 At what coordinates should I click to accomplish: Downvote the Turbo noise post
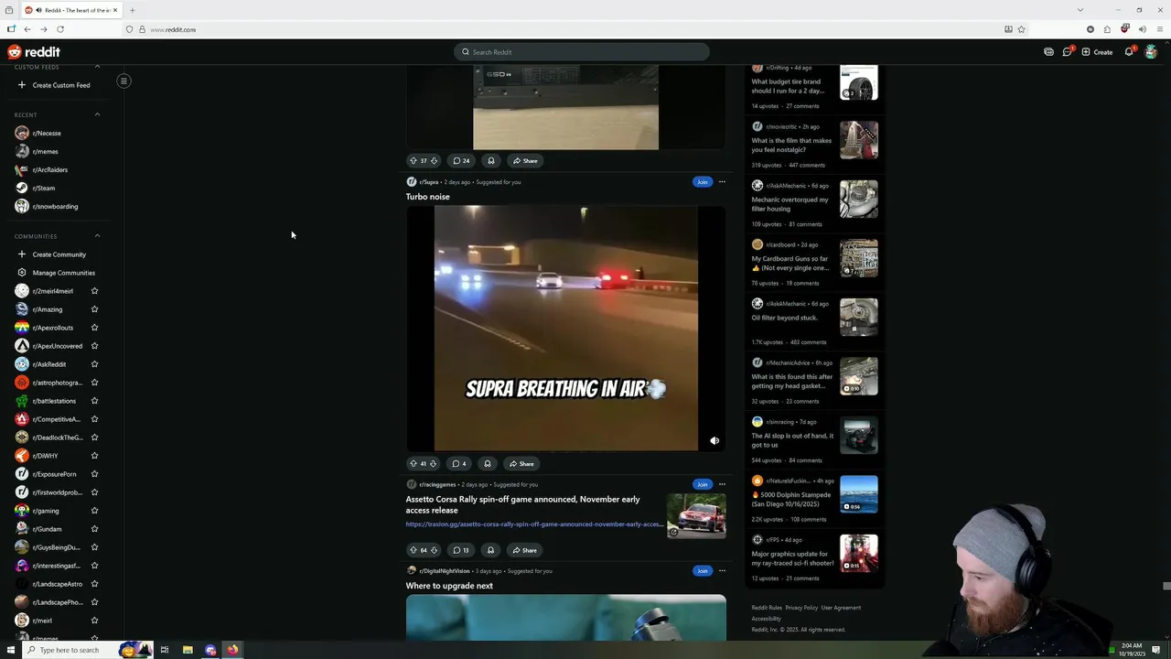433,463
